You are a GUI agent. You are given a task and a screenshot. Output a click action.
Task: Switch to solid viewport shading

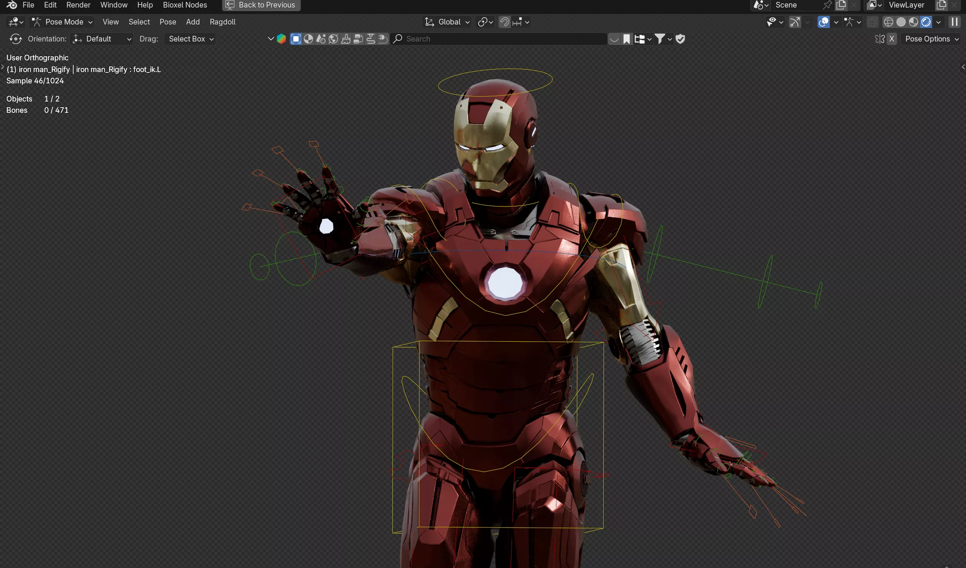click(901, 22)
